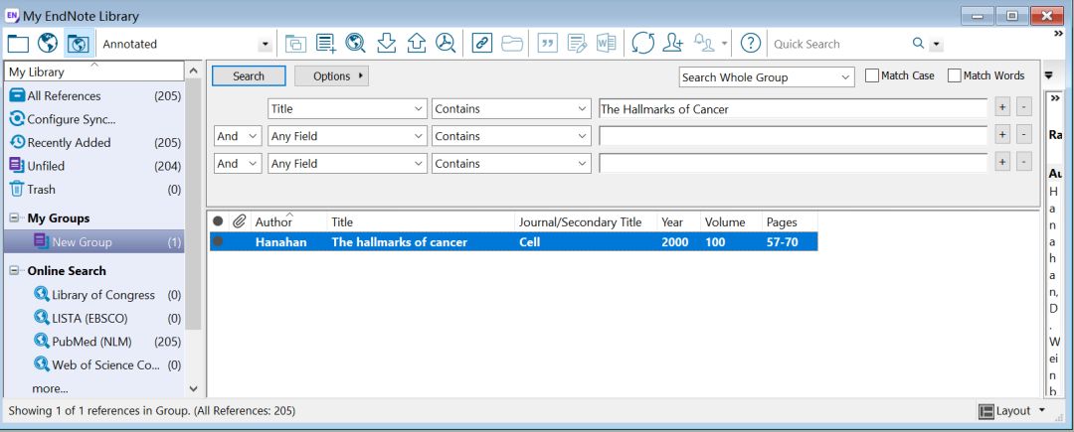Open the Annotated output style dropdown
Image resolution: width=1074 pixels, height=432 pixels.
[x=266, y=45]
